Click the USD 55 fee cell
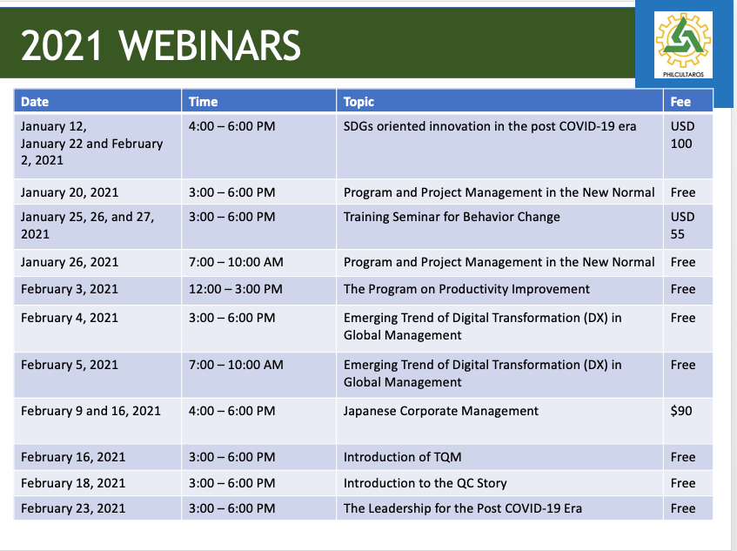This screenshot has width=737, height=551. 681,225
